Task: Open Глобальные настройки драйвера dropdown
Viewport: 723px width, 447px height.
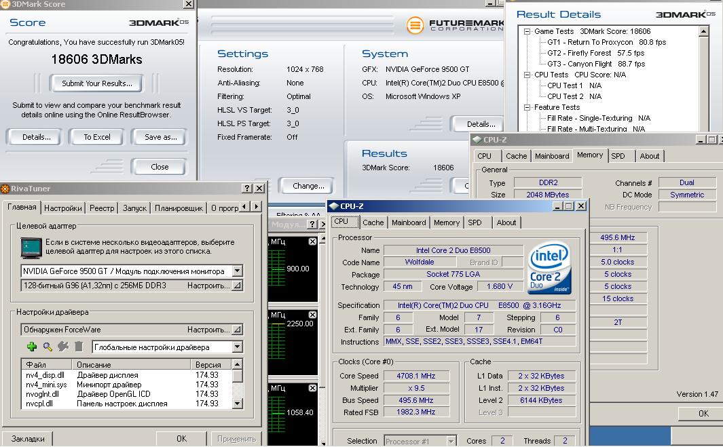Action: [x=237, y=347]
